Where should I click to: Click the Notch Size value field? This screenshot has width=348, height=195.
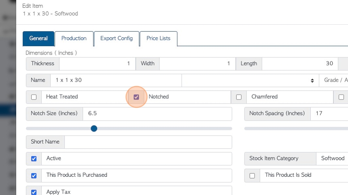[x=157, y=114]
